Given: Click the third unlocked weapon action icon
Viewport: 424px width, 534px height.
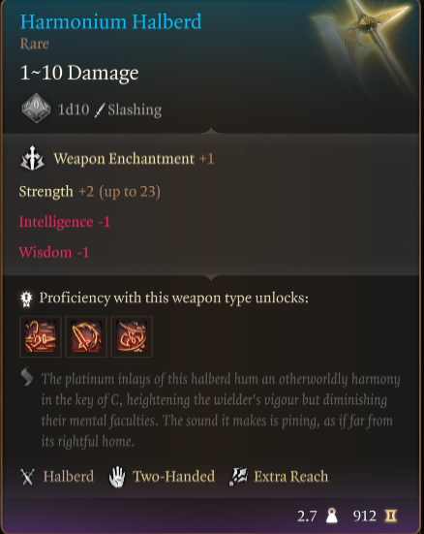Looking at the screenshot, I should [132, 336].
